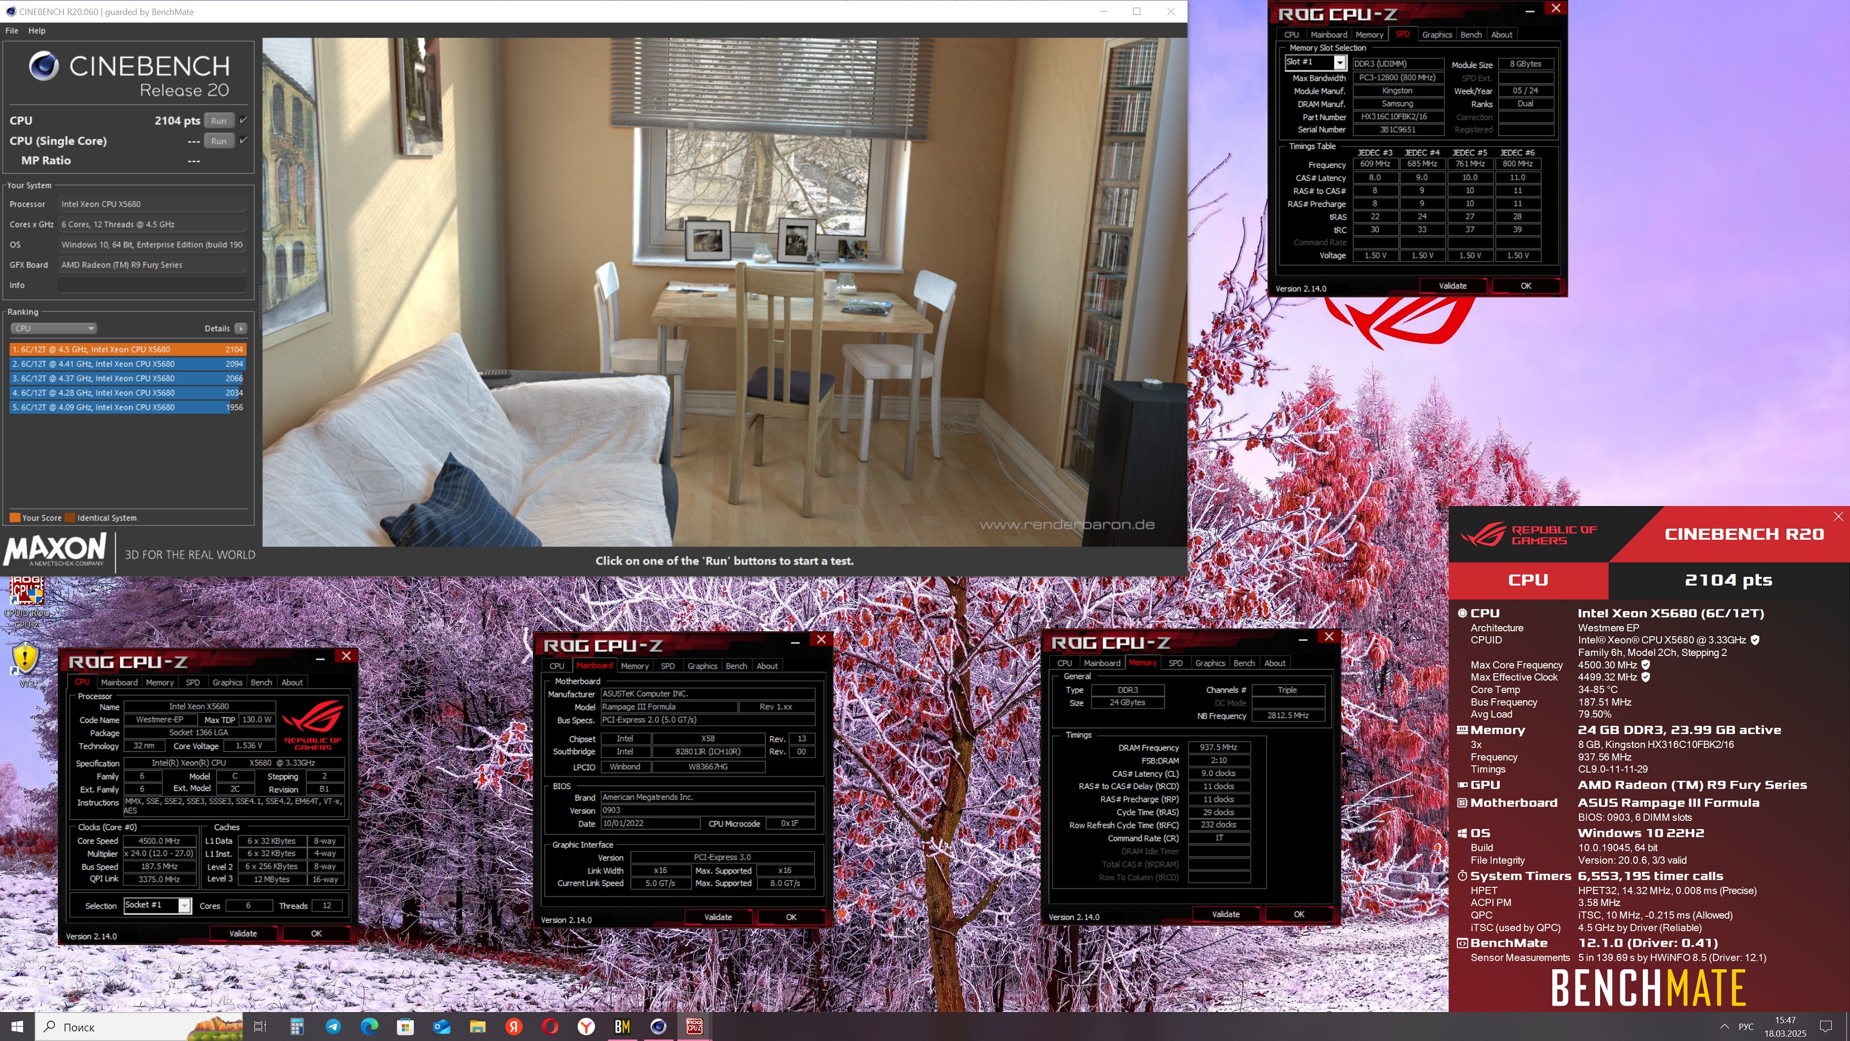Open the red Yandex icon in the taskbar
Viewport: 1850px width, 1041px height.
pos(514,1027)
